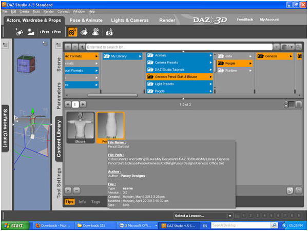Click the plus add button at bottom left
The height and width of the screenshot is (231, 308).
[x=68, y=190]
